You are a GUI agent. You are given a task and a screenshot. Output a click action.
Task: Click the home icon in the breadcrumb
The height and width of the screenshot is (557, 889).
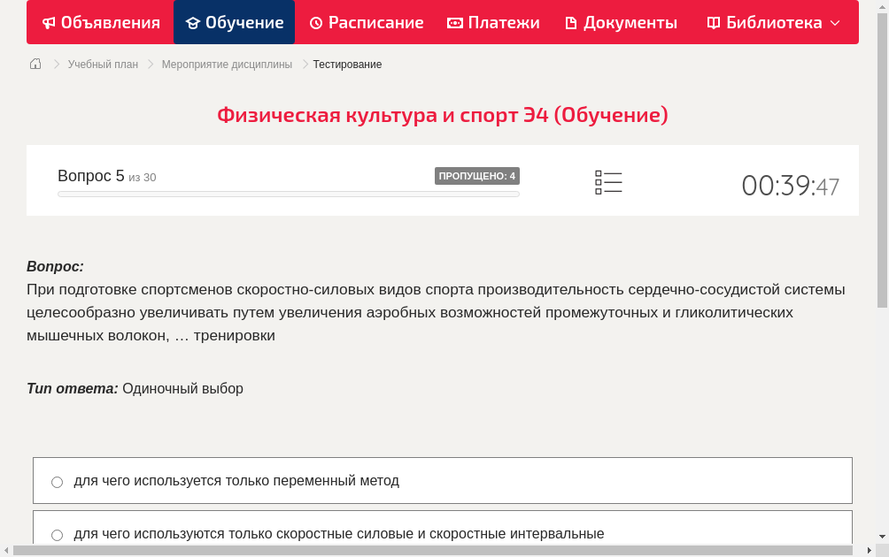coord(35,64)
